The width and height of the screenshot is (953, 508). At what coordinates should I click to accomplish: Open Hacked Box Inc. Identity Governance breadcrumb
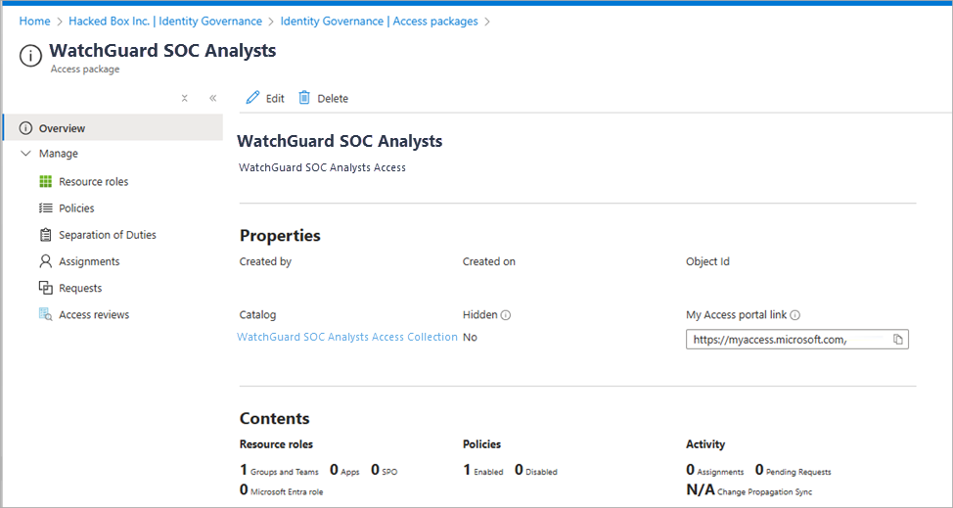point(165,21)
